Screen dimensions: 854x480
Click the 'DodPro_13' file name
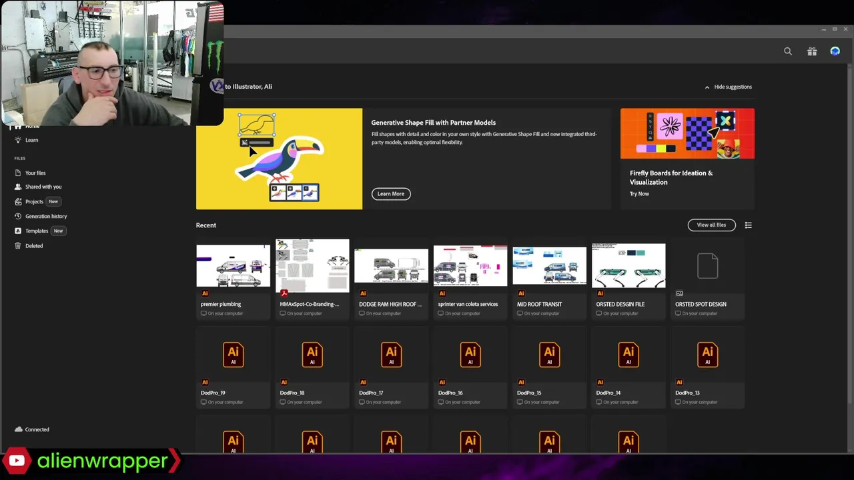click(x=687, y=393)
